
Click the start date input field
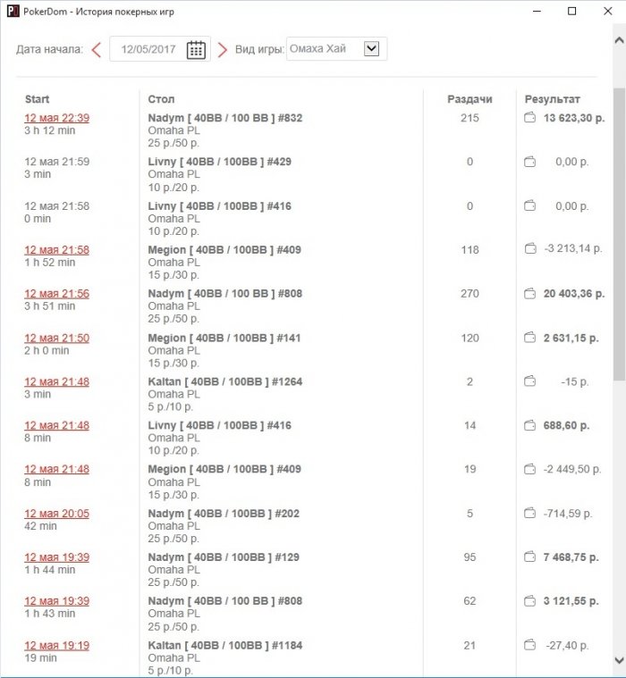[x=149, y=50]
